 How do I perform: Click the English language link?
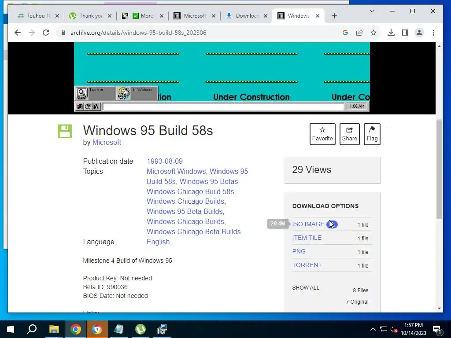(158, 242)
